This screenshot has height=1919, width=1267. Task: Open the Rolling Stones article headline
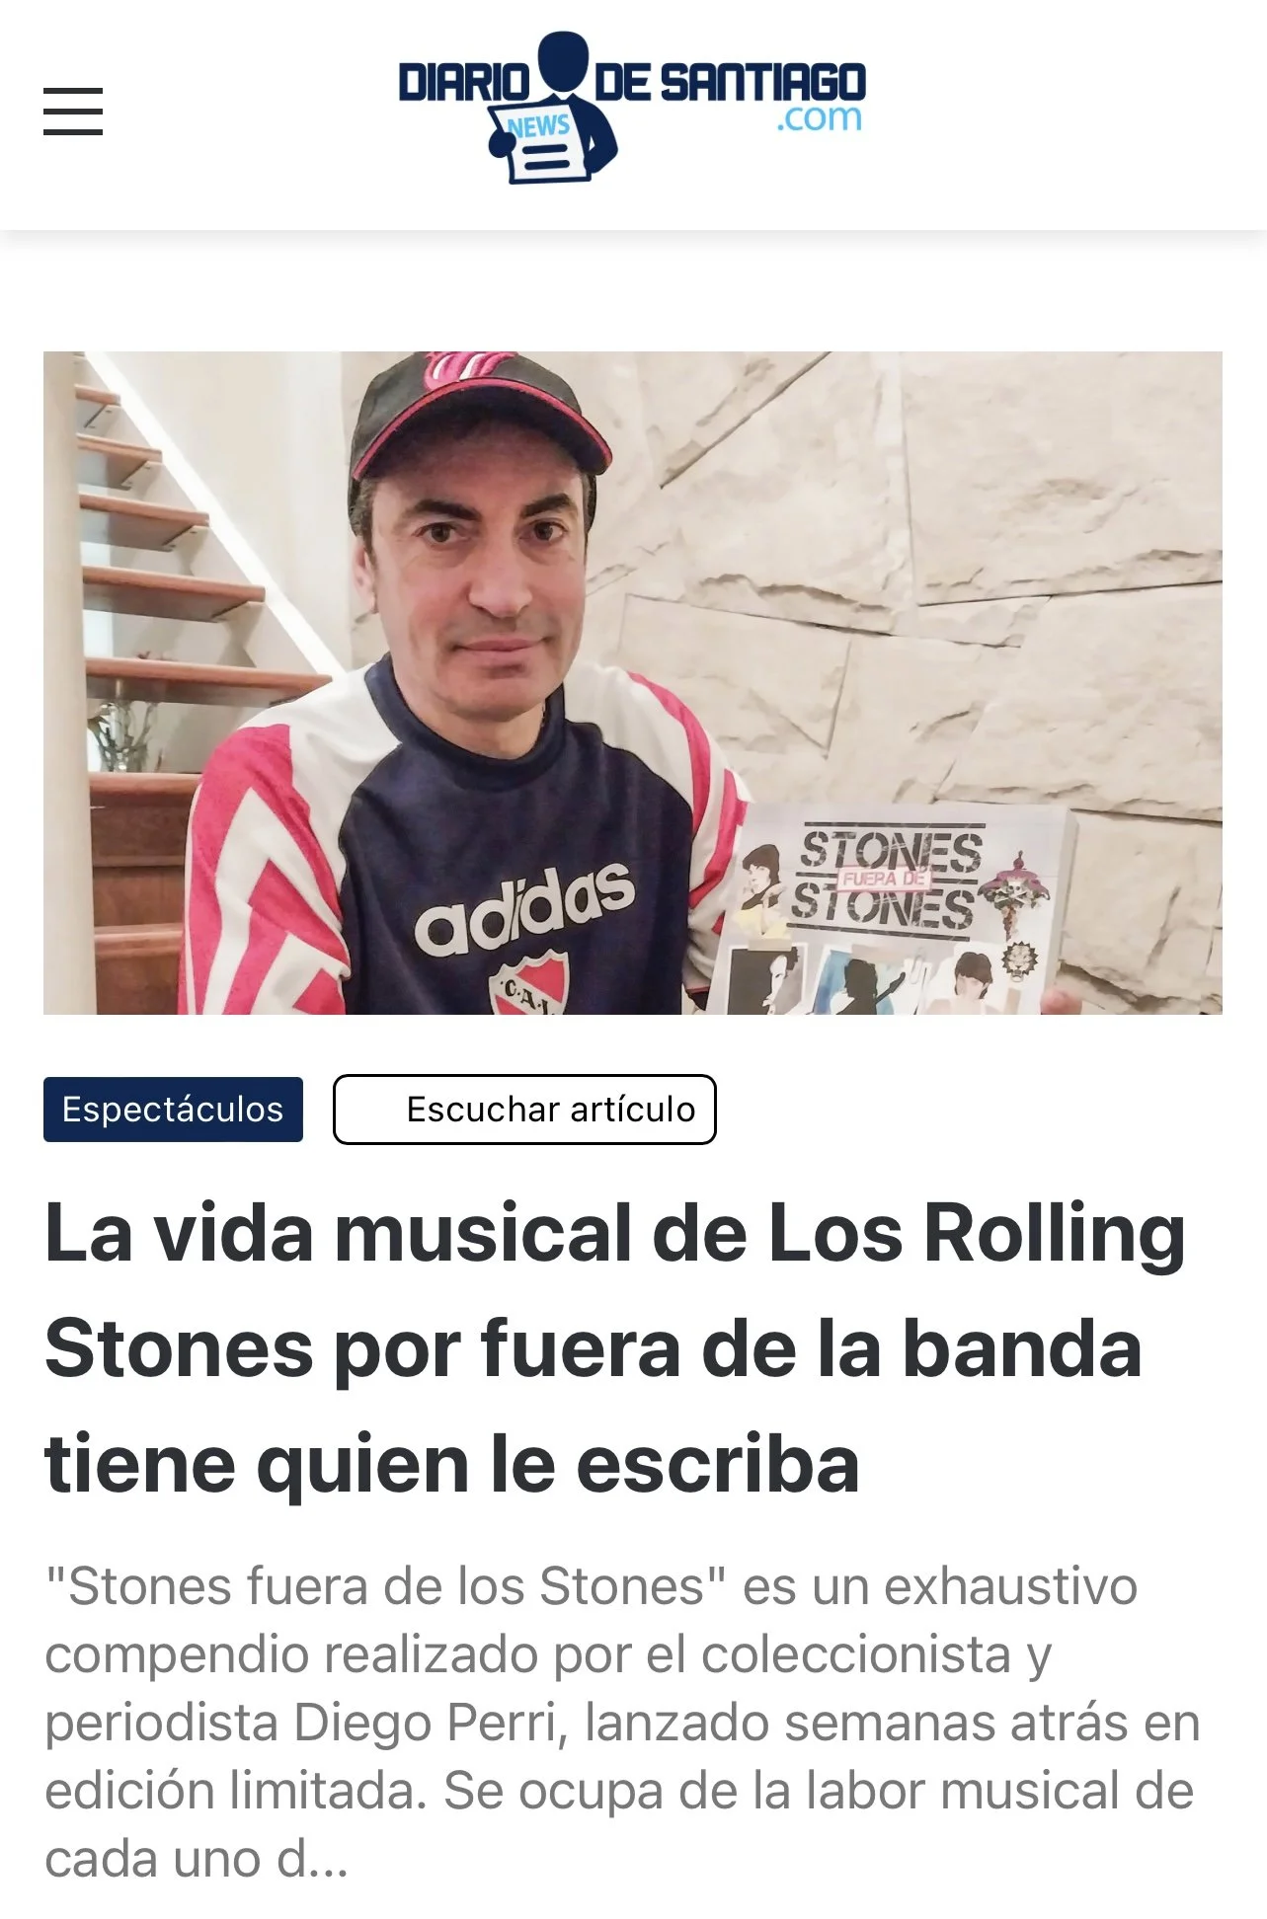pos(614,1348)
